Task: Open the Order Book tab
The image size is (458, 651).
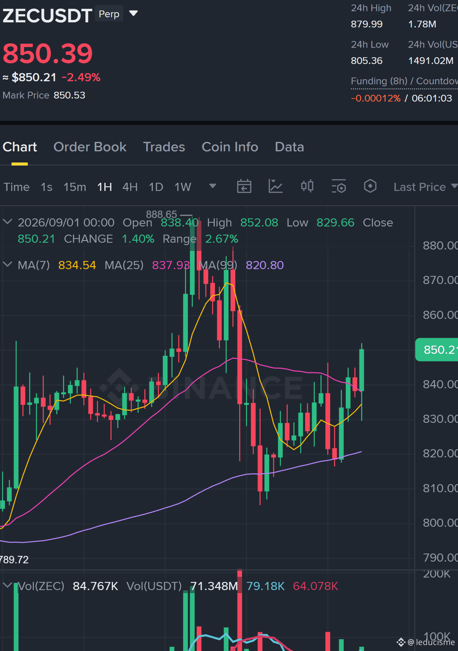Action: tap(90, 147)
